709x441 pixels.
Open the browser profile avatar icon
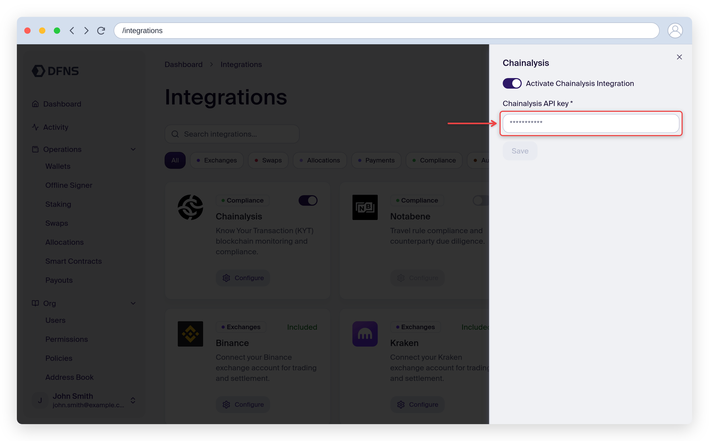[675, 31]
